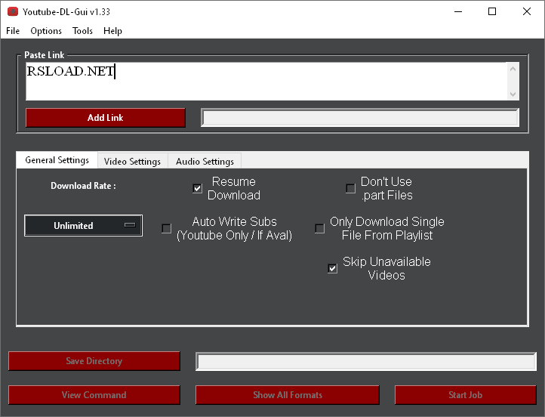Image resolution: width=545 pixels, height=417 pixels.
Task: Click the Youtube-DL-Gui app icon in title bar
Action: 13,11
